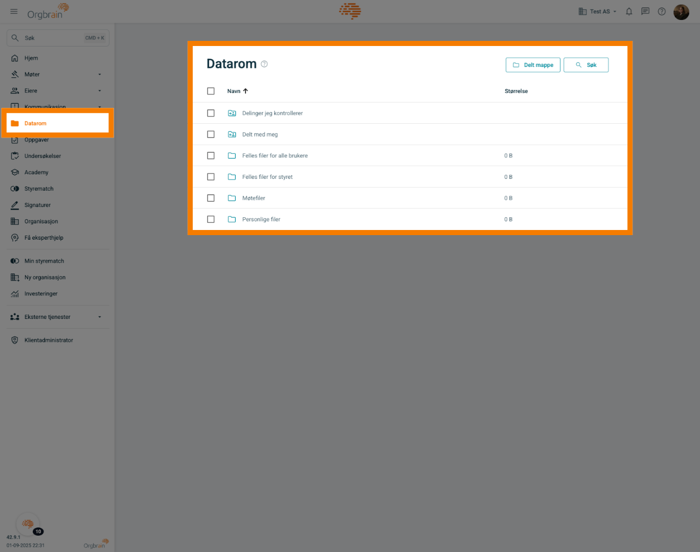Click the Felles filer for styret folder icon

232,177
